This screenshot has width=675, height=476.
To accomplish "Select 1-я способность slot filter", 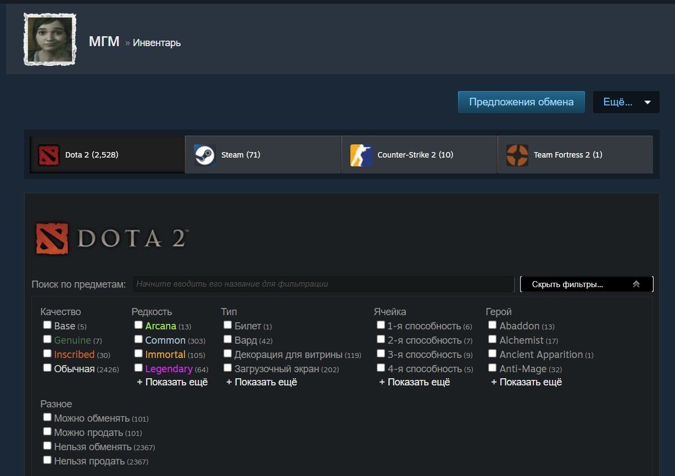I will [x=381, y=325].
